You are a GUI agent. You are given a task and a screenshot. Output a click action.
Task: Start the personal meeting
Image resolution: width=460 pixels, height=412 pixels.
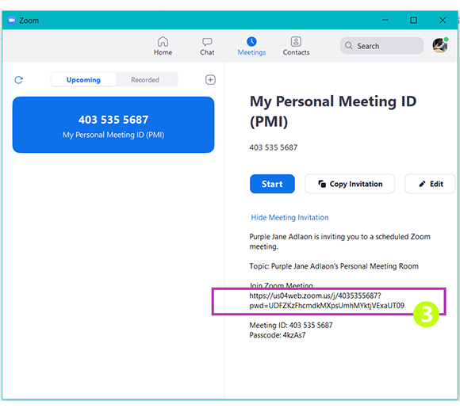[272, 184]
